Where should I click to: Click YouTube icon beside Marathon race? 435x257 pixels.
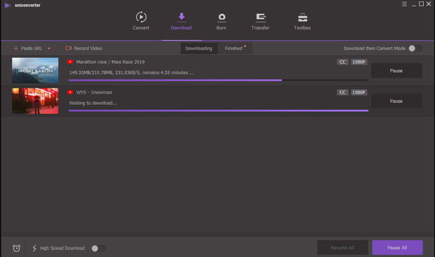(x=70, y=62)
